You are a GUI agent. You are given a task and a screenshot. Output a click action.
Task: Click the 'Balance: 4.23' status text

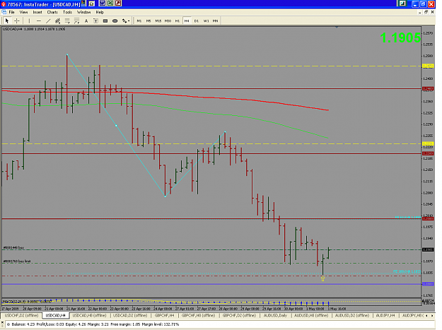(22, 324)
